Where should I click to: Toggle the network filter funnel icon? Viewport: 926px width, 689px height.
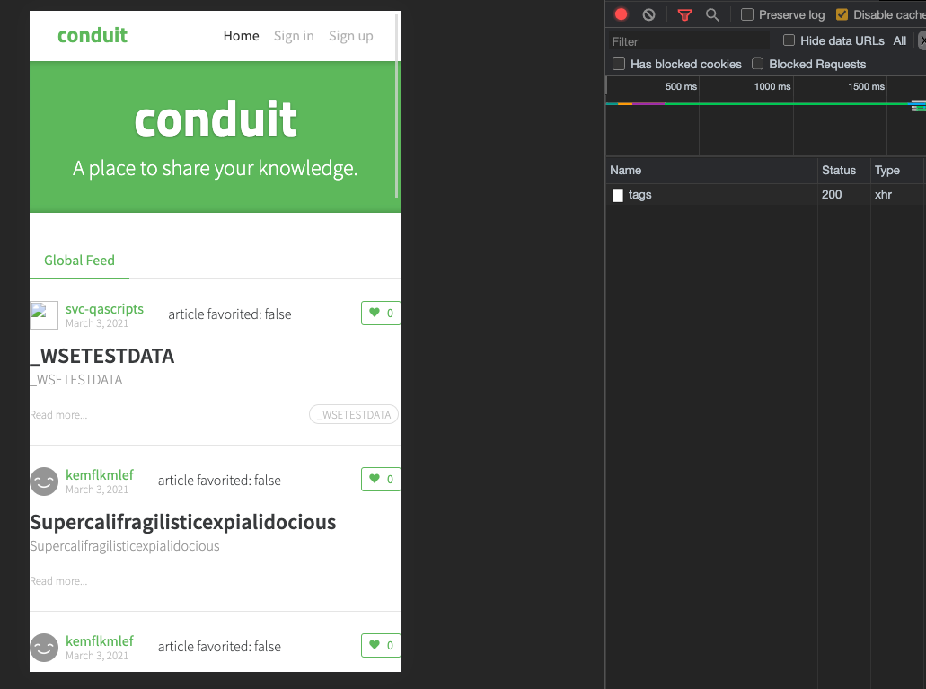click(x=684, y=14)
